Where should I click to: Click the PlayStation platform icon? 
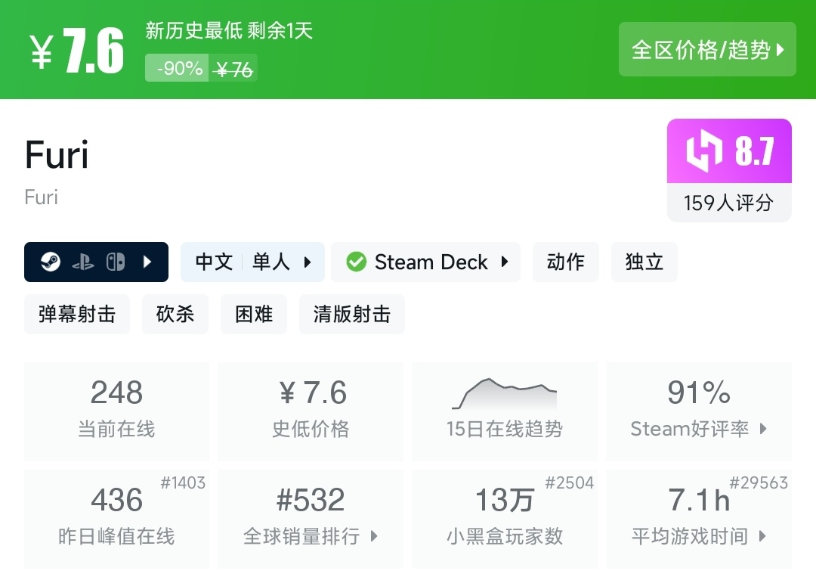tap(83, 262)
